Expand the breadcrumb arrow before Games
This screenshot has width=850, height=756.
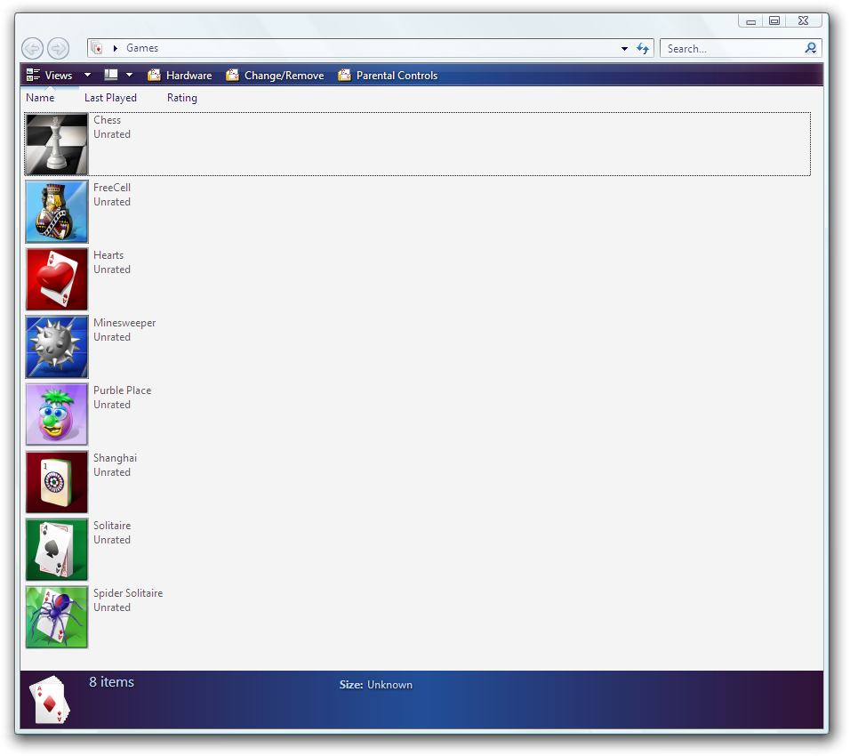point(115,48)
